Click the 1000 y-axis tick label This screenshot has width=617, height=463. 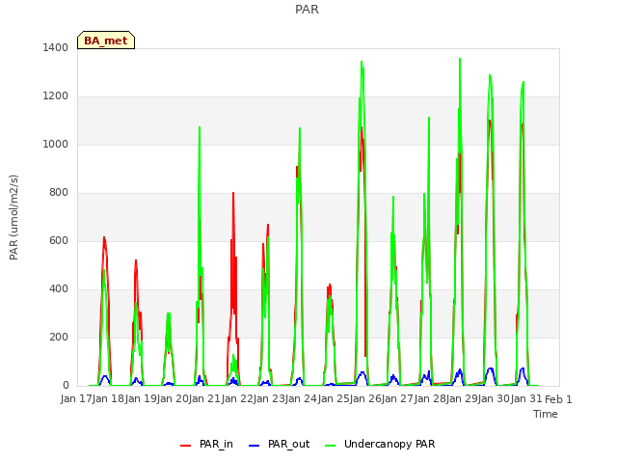(x=56, y=144)
